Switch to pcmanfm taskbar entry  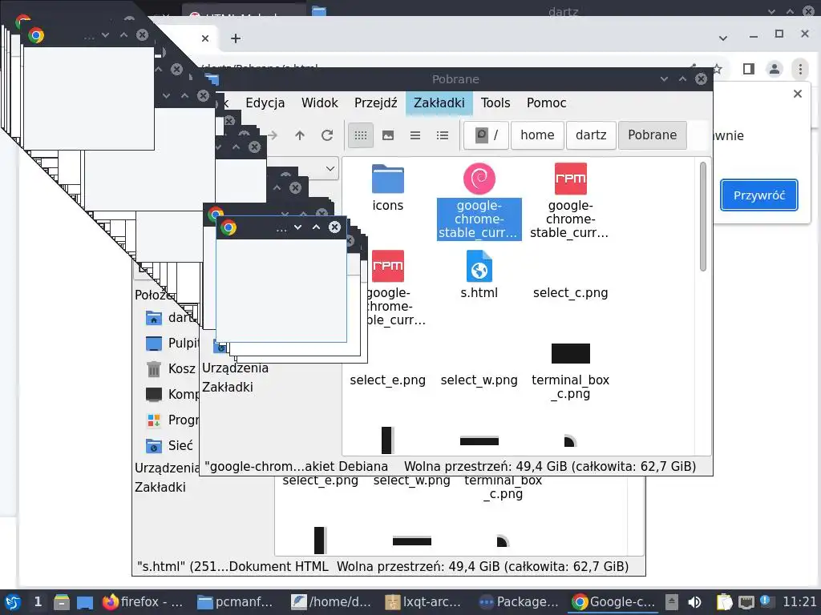235,602
